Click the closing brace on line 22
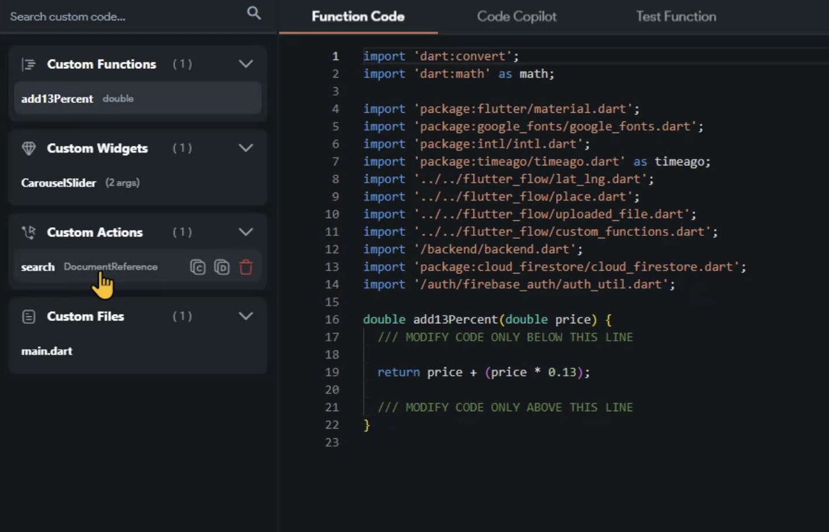The width and height of the screenshot is (829, 532). [x=367, y=425]
